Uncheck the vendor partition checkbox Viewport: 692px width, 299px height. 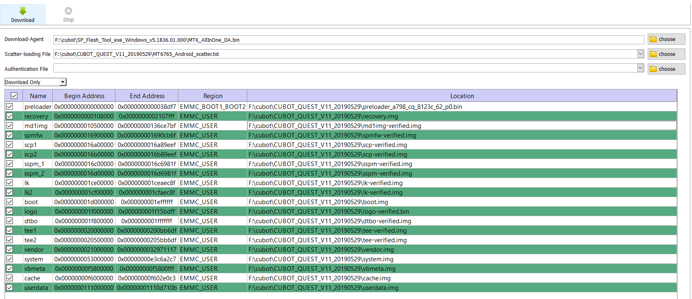[x=10, y=249]
